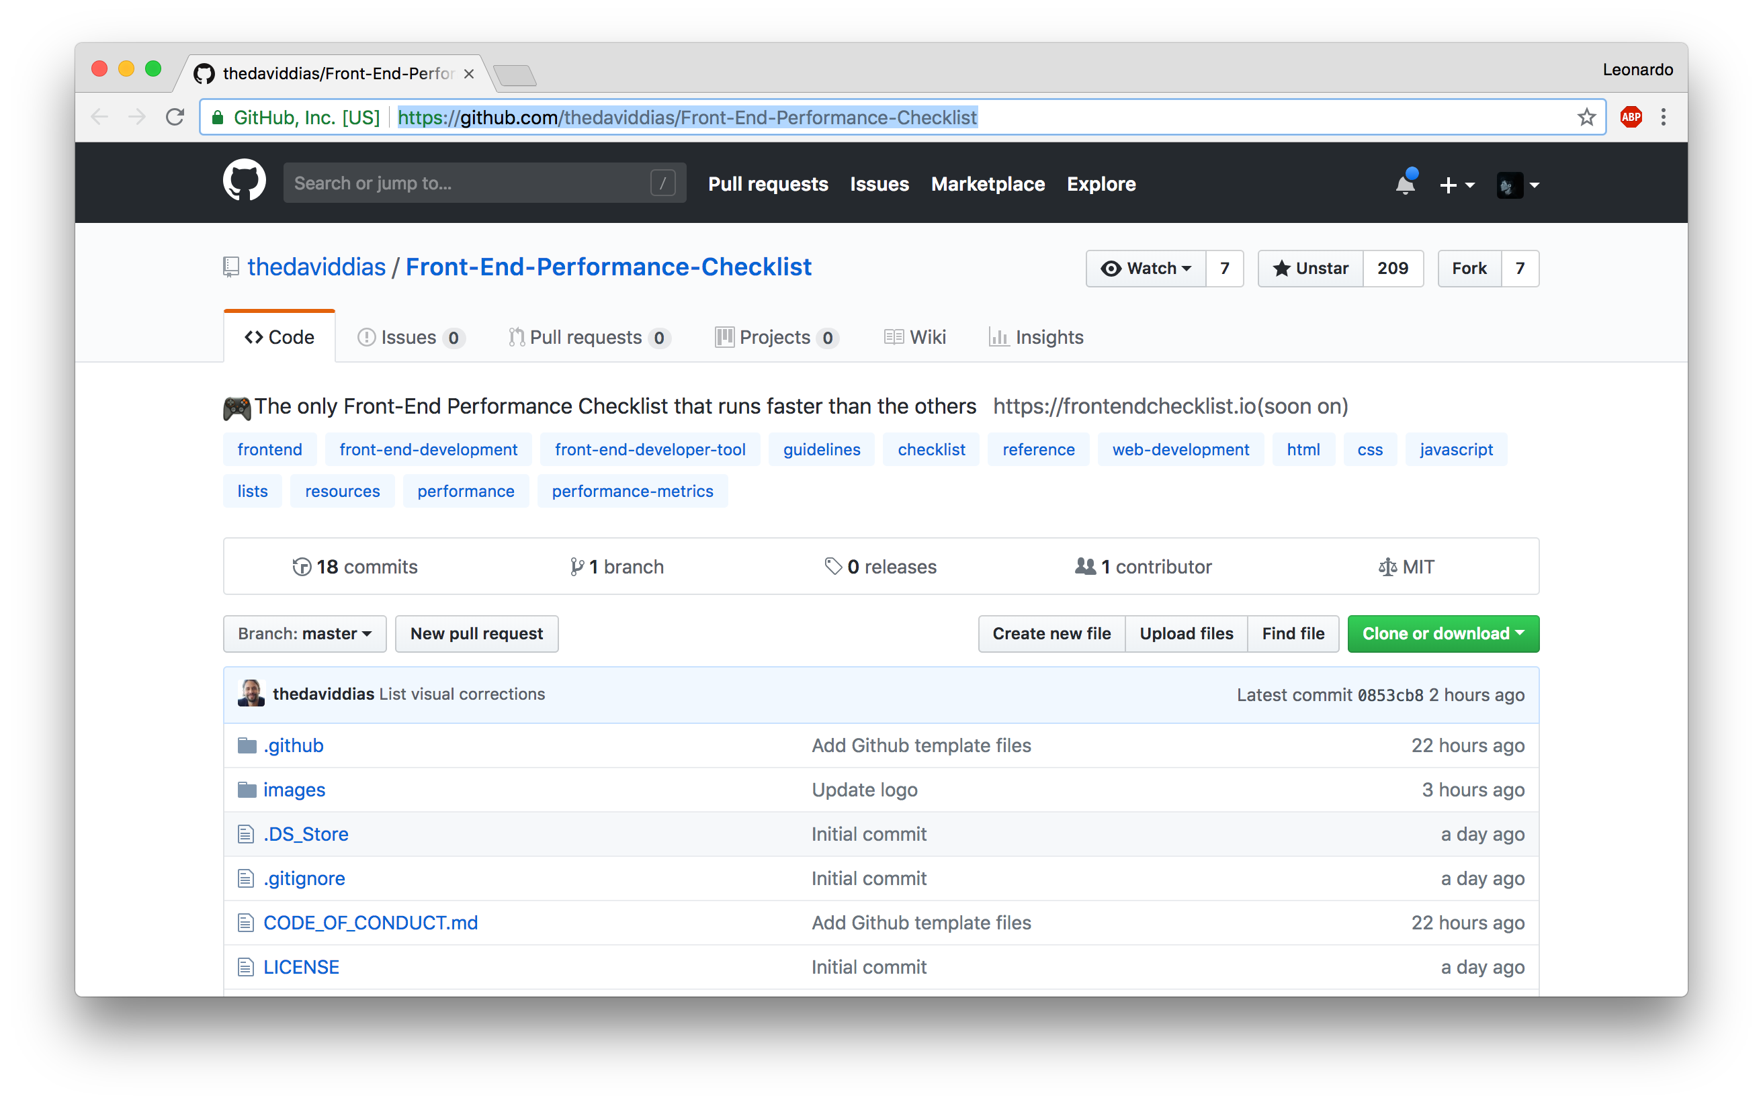
Task: Open the .gitignore file
Action: tap(304, 878)
